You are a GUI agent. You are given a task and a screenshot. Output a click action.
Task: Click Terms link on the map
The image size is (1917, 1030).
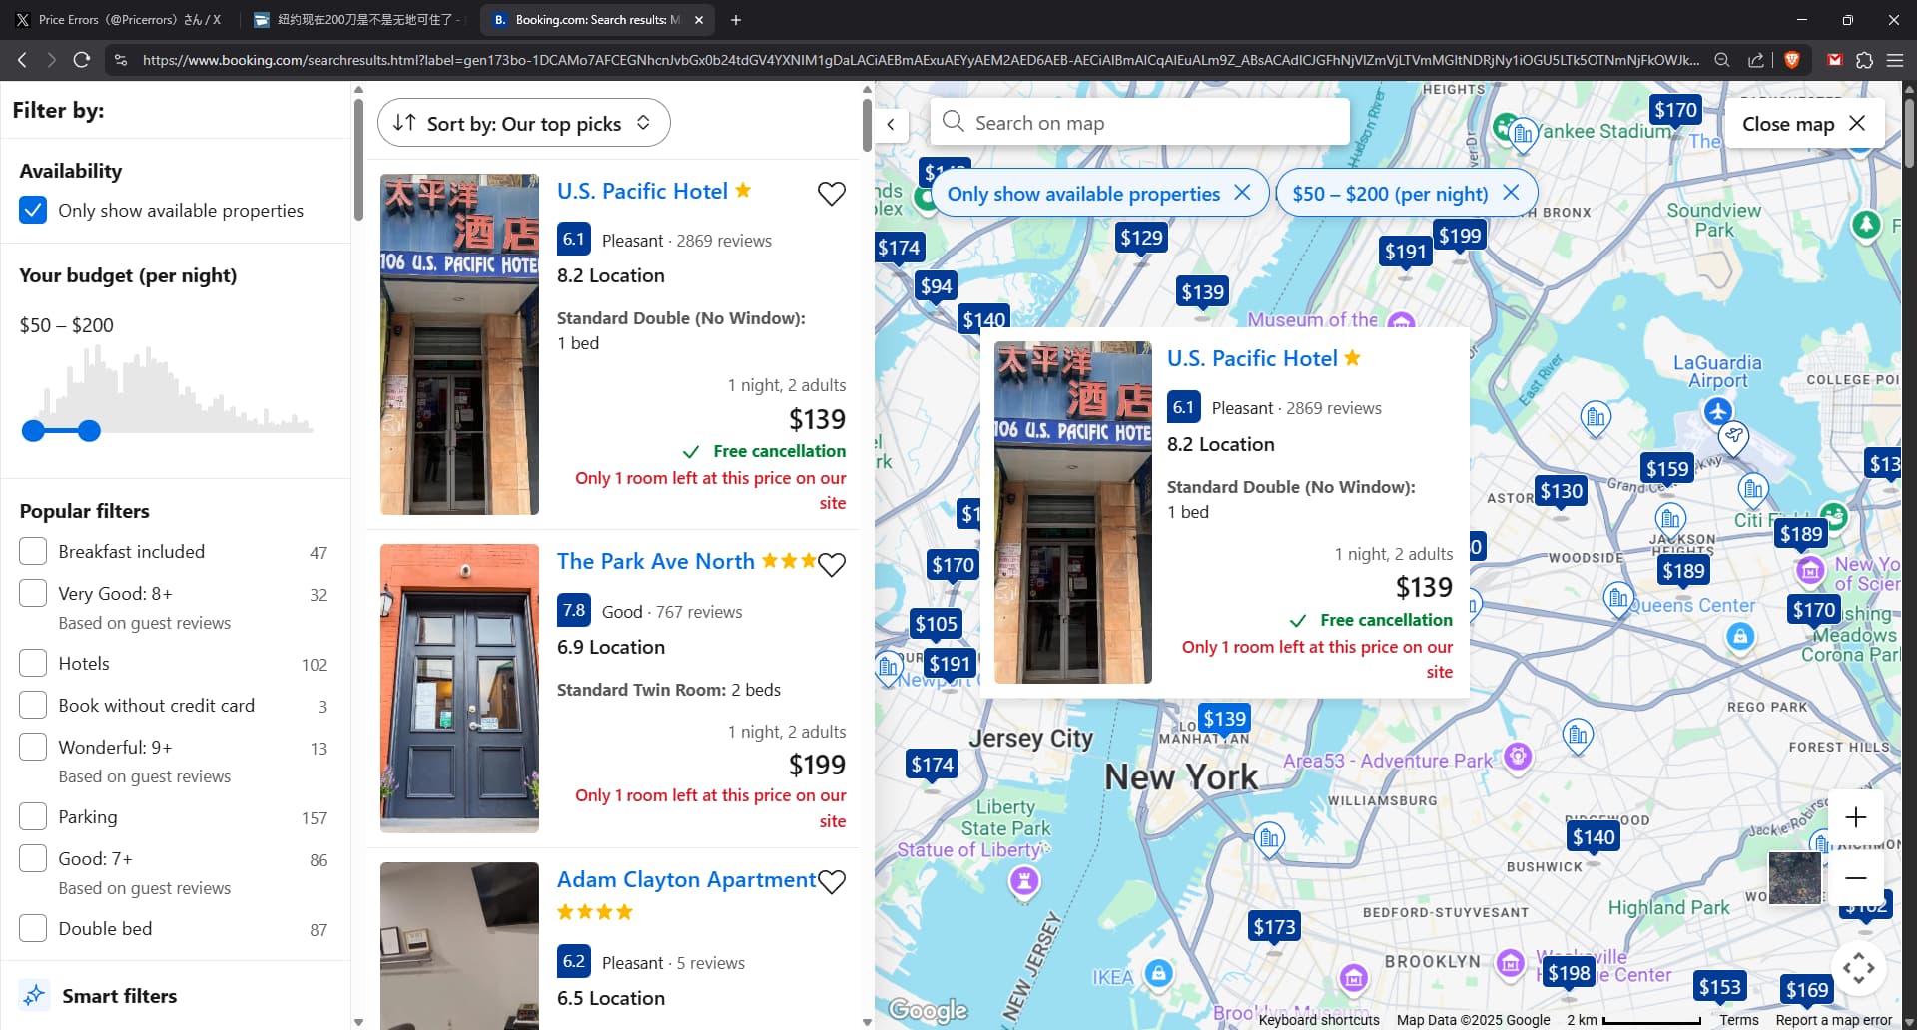pyautogui.click(x=1738, y=1020)
